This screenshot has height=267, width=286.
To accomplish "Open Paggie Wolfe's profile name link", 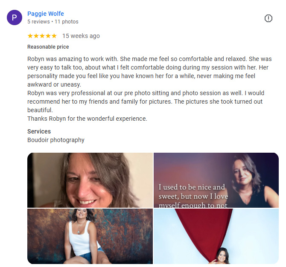I will 46,14.
